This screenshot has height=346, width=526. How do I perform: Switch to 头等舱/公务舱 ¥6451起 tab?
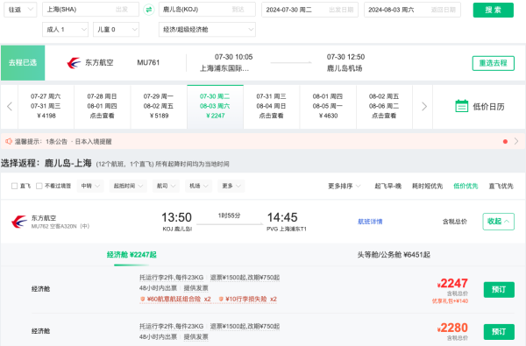(394, 255)
